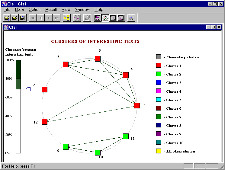Screen dimensions: 225x170
Task: Click the Cls application title bar icon
Action: (4, 4)
